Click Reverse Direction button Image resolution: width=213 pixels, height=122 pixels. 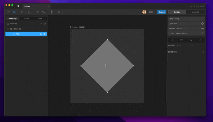pos(186,28)
